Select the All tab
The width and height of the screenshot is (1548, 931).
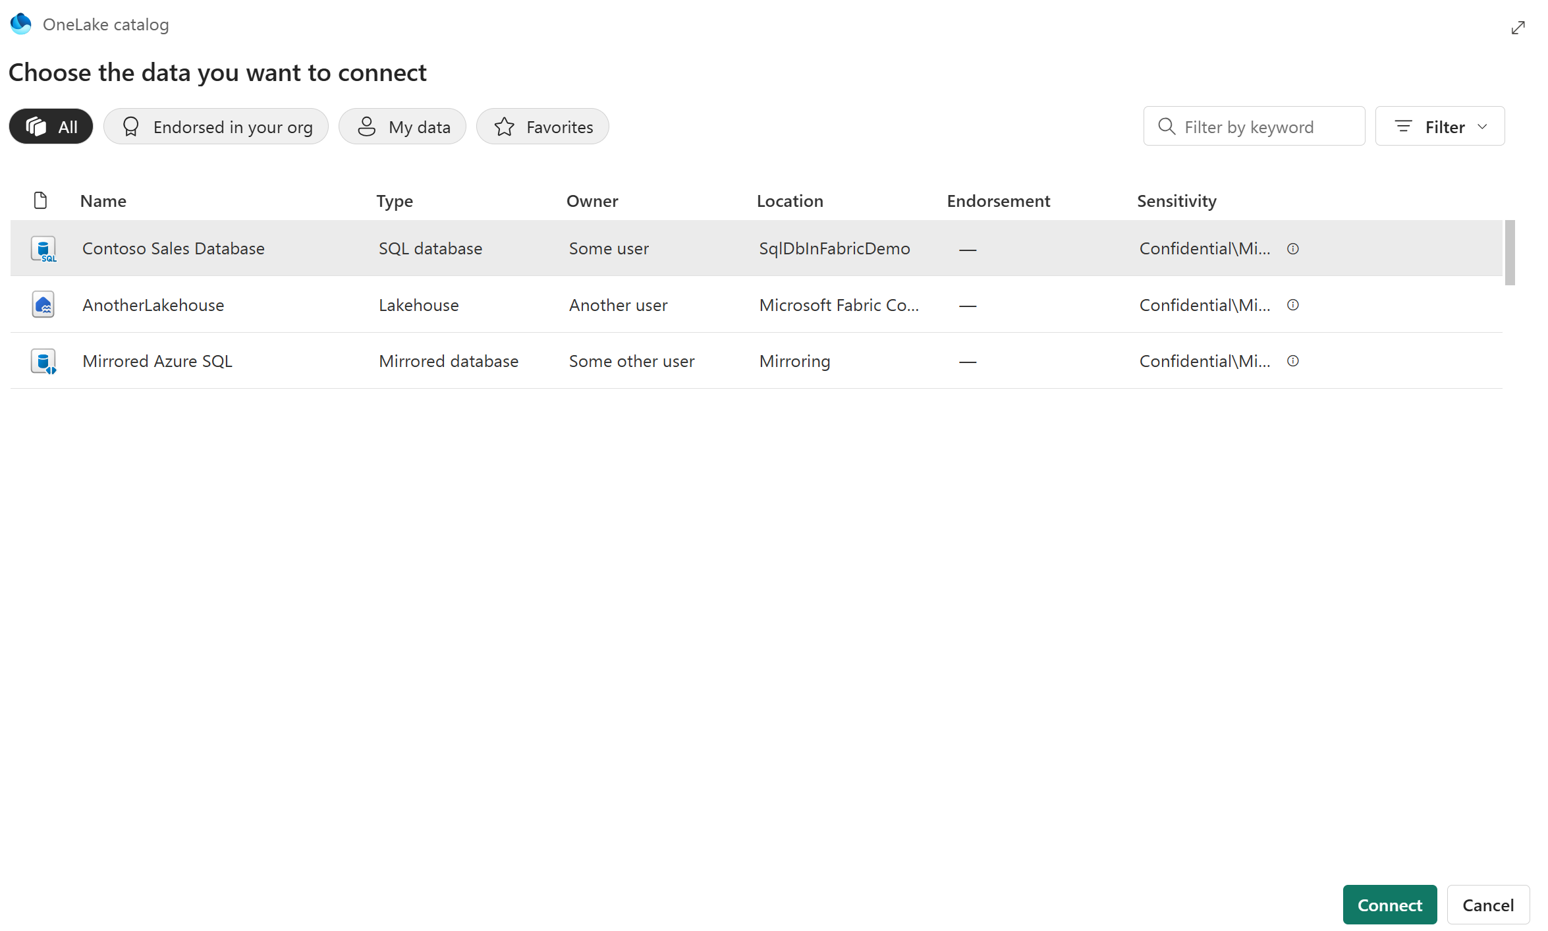pos(51,127)
